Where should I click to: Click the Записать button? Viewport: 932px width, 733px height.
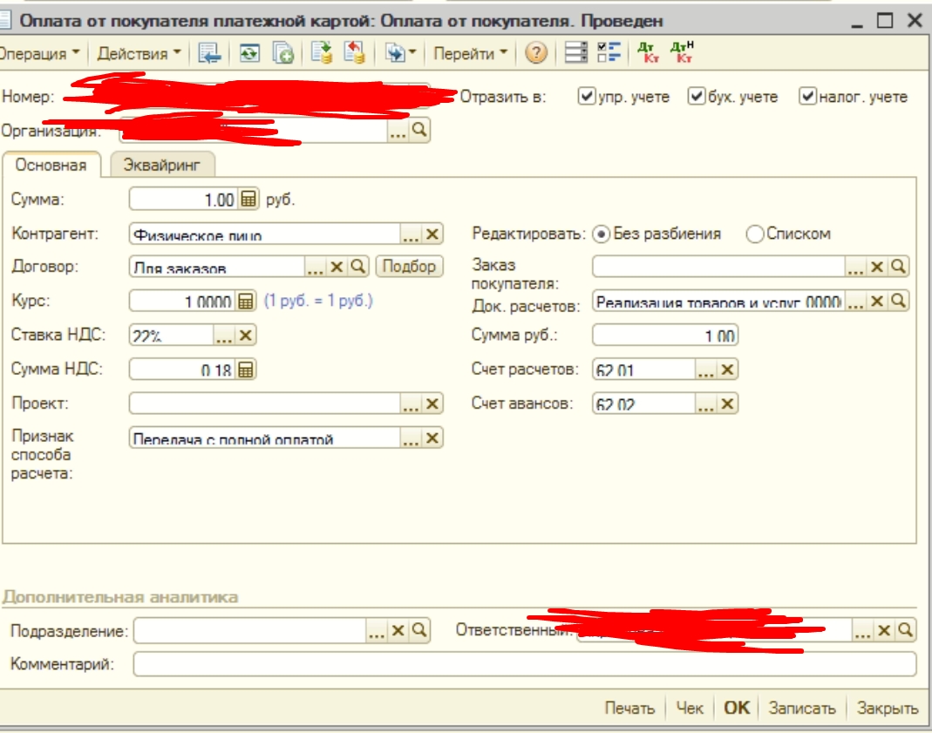pos(801,708)
